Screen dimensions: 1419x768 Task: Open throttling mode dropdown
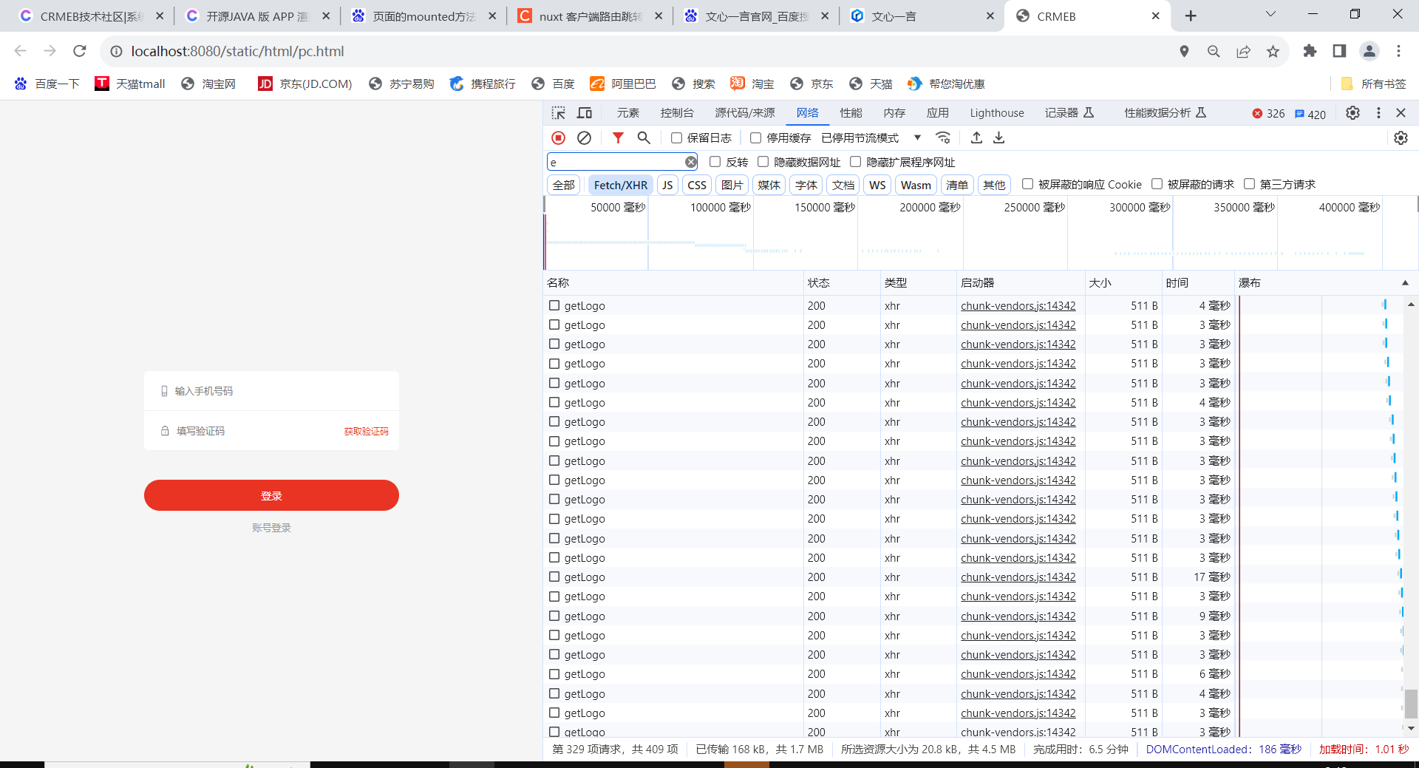tap(917, 138)
